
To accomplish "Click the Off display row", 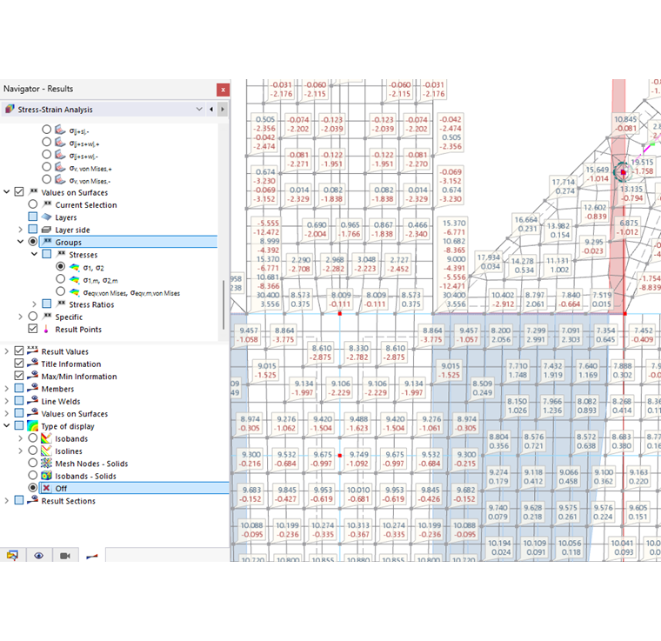I will click(134, 488).
